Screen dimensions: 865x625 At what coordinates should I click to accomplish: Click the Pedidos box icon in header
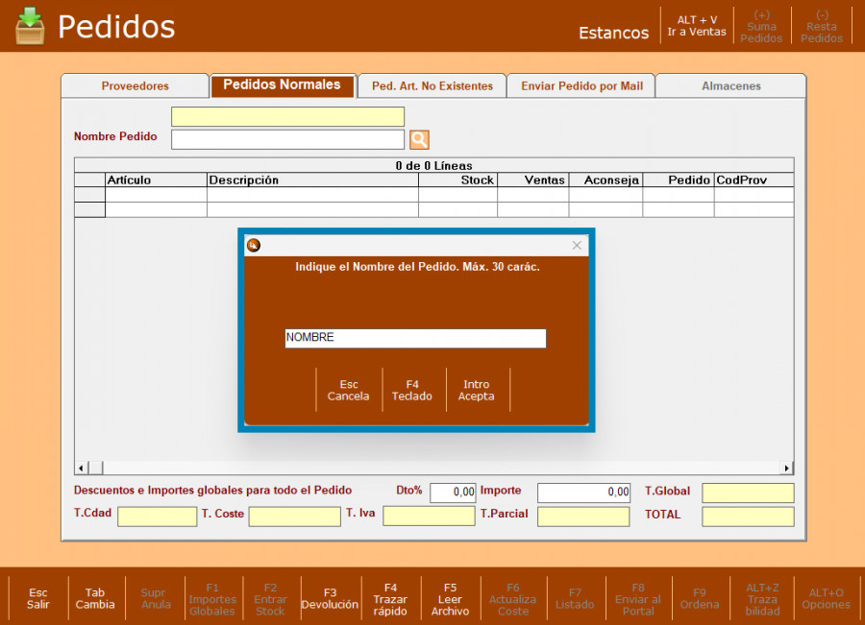pos(30,26)
